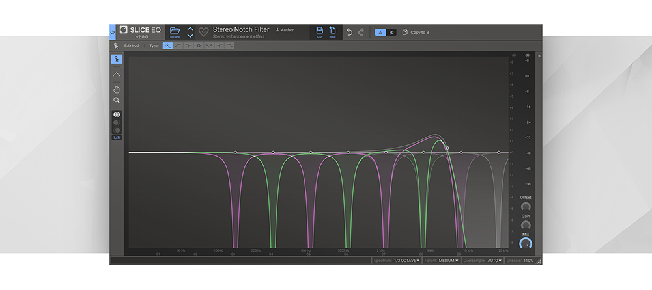This screenshot has width=652, height=290.
Task: Open the Oversample AUTO dropdown
Action: [x=494, y=260]
